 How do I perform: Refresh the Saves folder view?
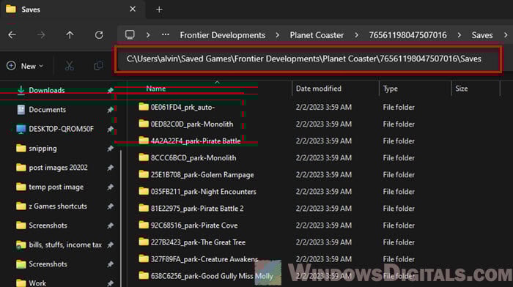click(x=99, y=35)
